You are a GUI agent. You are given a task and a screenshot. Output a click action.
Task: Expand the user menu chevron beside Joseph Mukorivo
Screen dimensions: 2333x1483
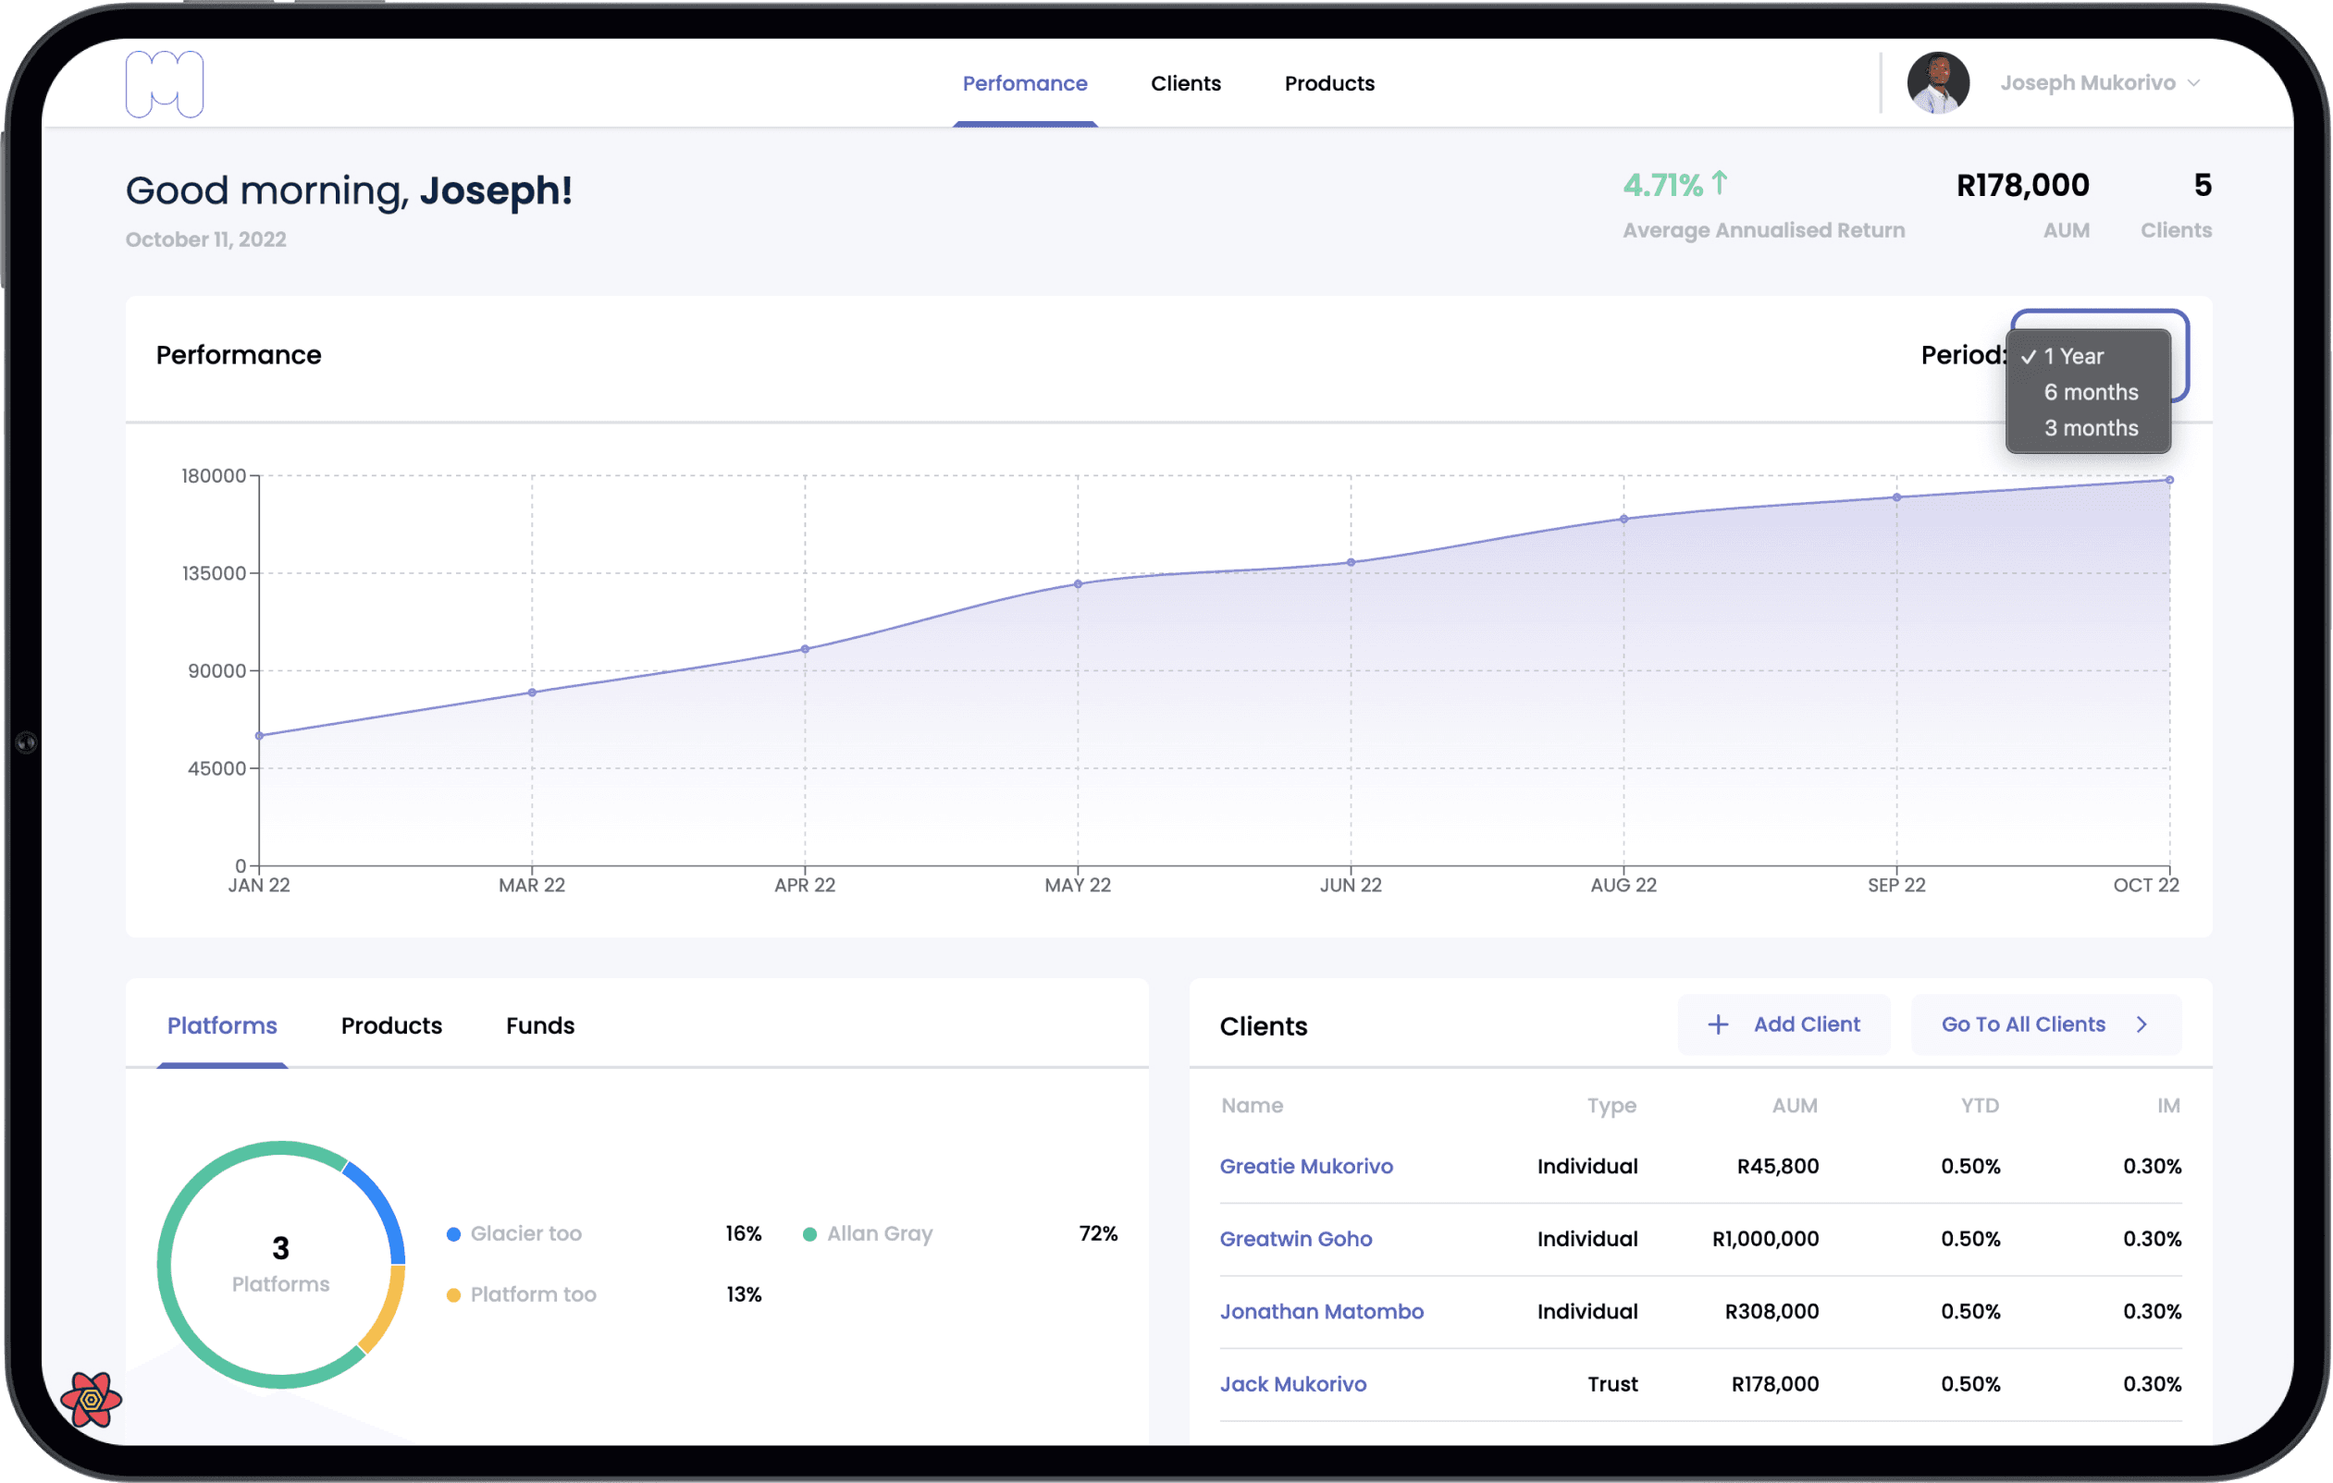[x=2193, y=83]
